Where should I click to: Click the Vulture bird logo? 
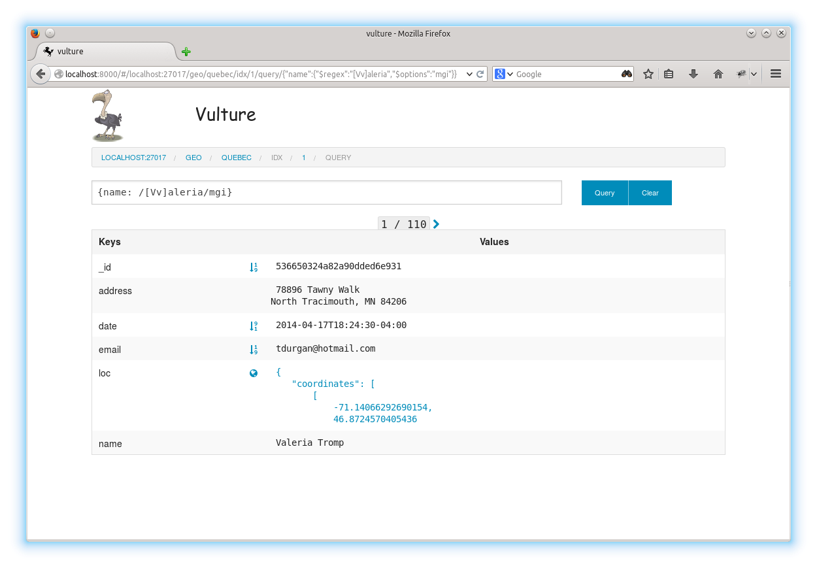108,116
